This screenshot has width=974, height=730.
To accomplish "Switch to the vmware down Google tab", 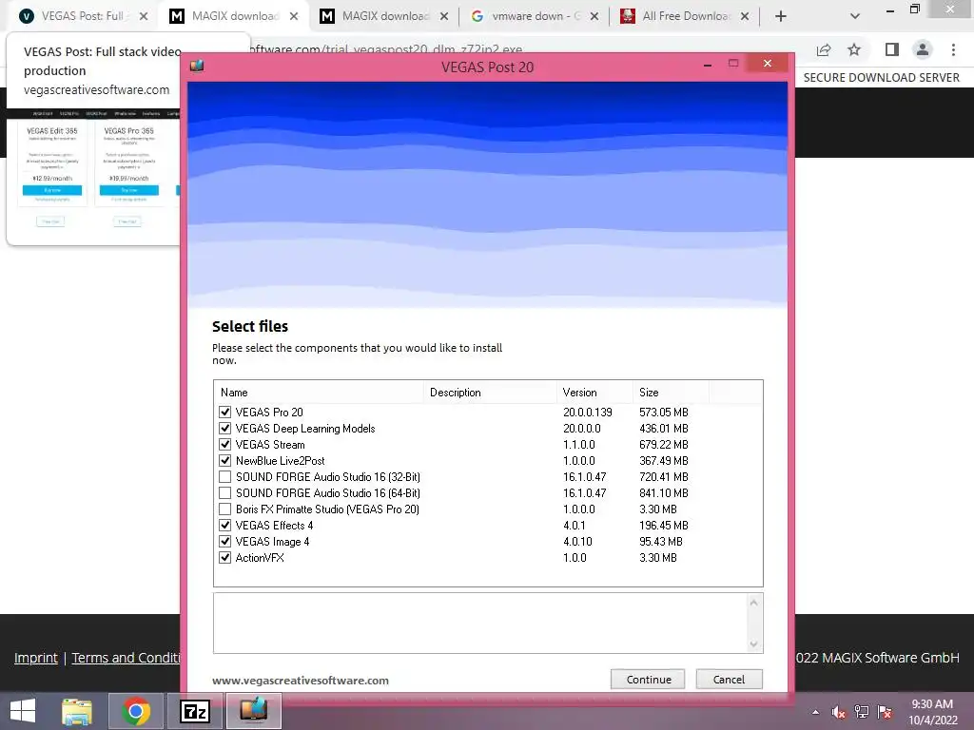I will pyautogui.click(x=536, y=16).
